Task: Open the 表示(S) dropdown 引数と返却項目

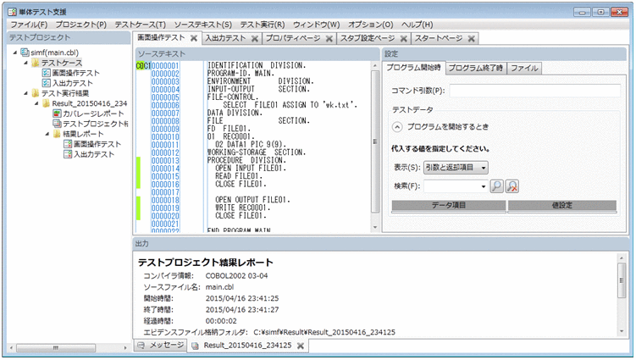Action: click(x=456, y=167)
